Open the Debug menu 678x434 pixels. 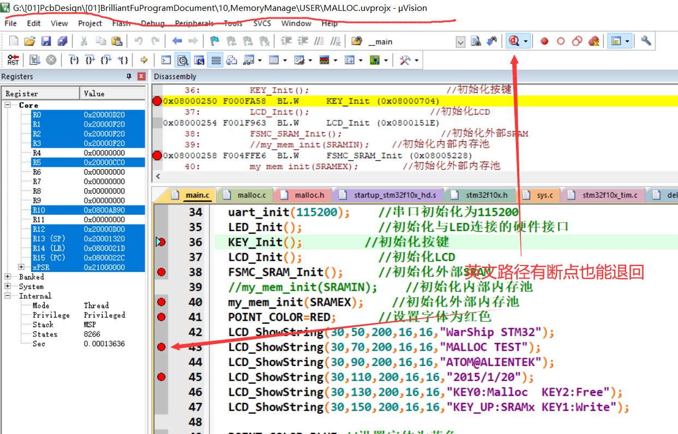pyautogui.click(x=152, y=23)
